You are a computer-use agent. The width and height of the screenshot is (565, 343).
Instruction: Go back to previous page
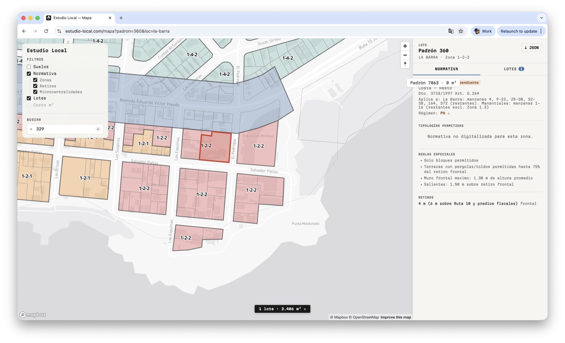pyautogui.click(x=24, y=31)
